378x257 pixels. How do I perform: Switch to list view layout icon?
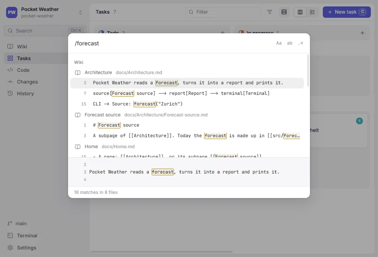point(284,12)
